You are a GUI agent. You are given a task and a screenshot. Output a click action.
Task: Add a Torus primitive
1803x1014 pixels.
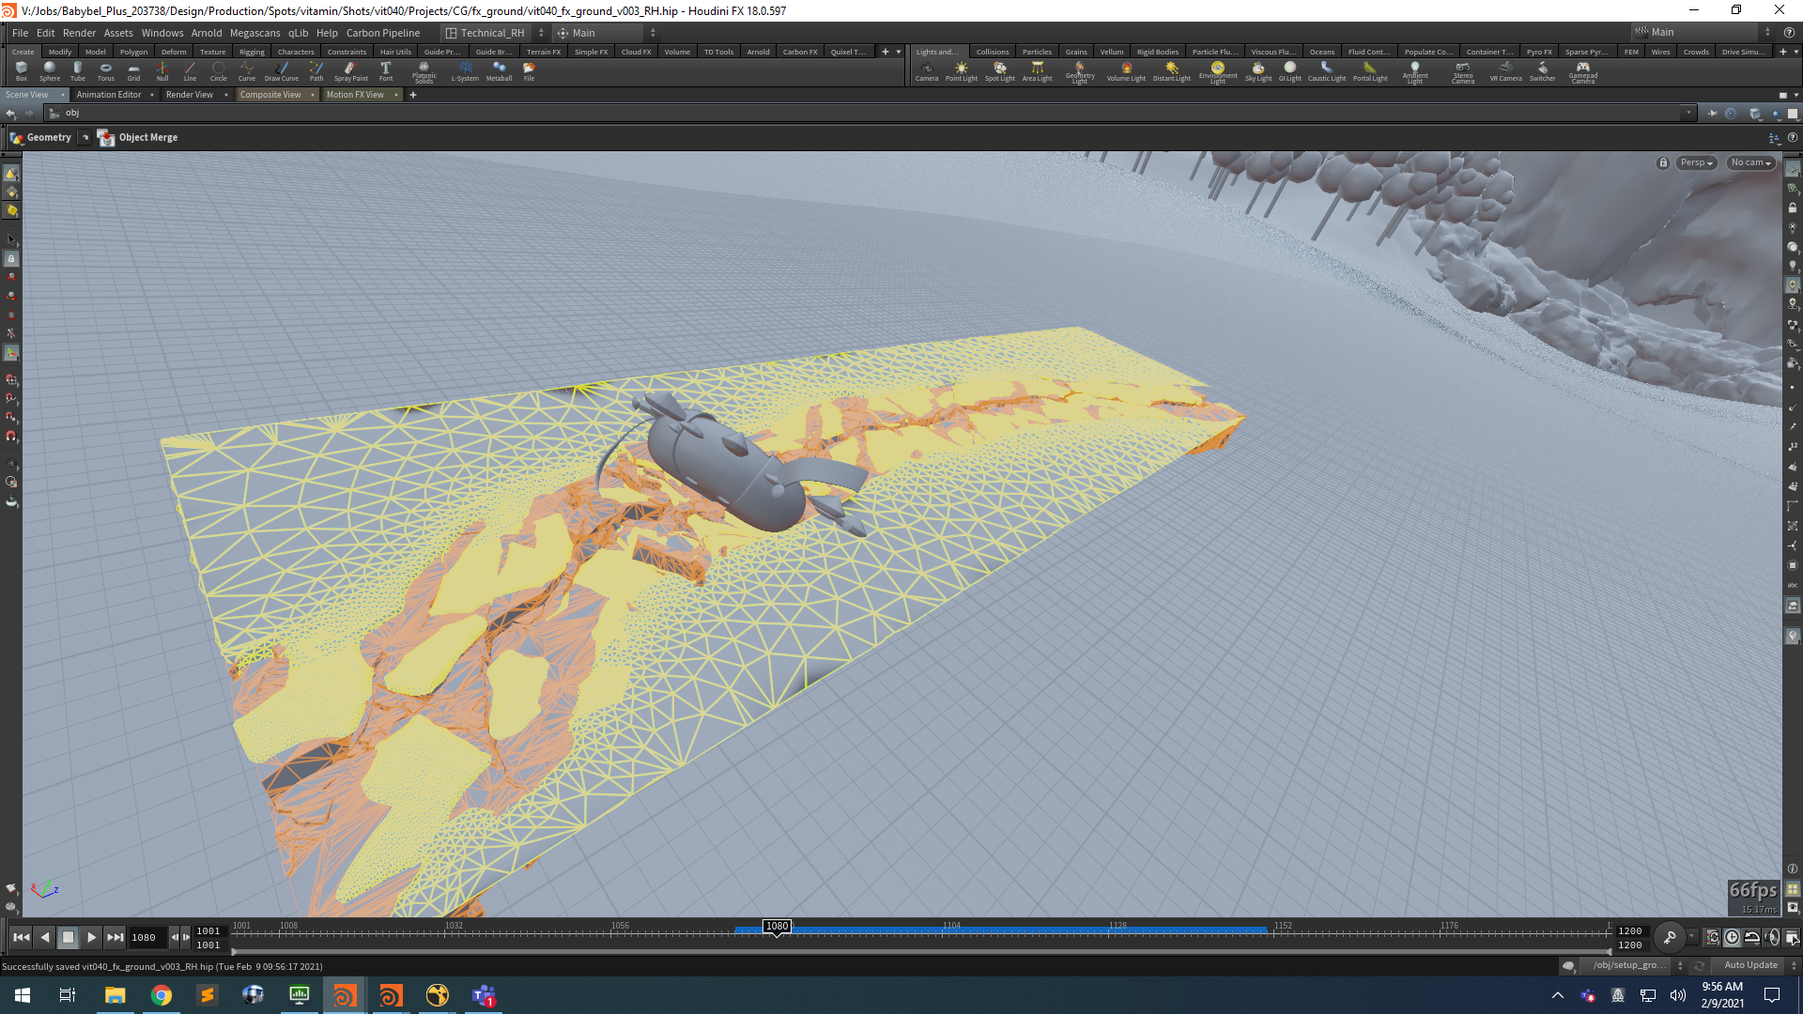point(106,71)
